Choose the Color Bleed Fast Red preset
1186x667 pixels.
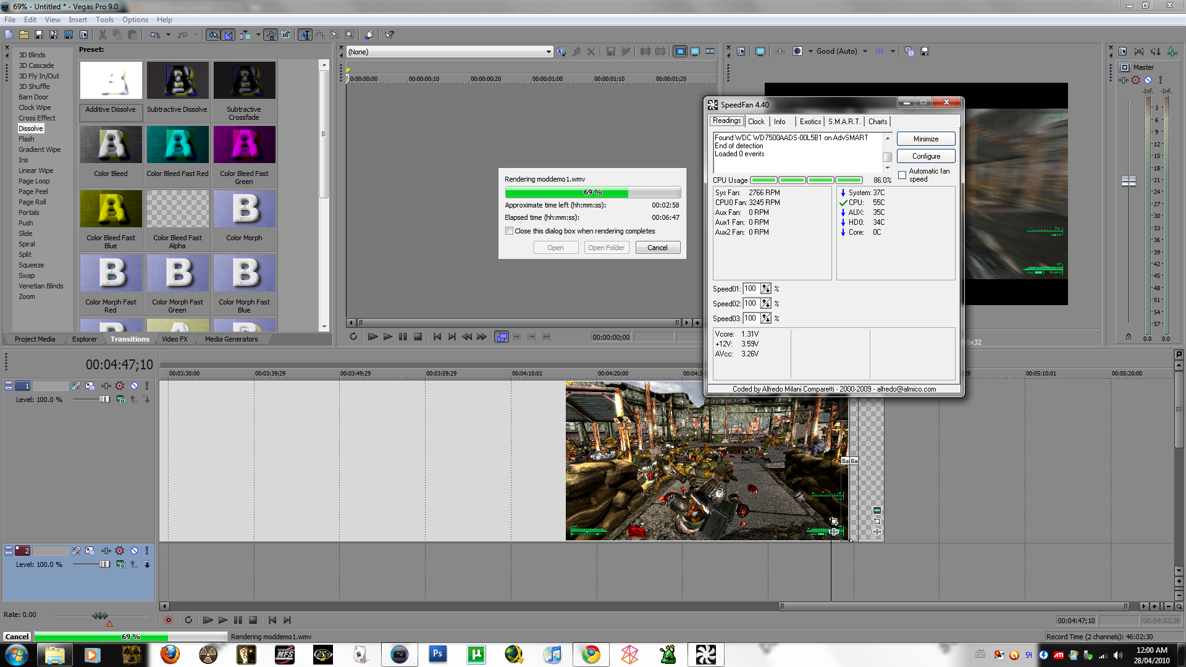click(x=177, y=145)
